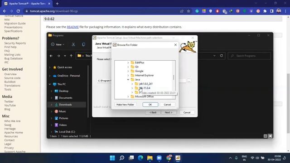Viewport: 290px width, 163px height.
Task: Click the Copy icon in Explorer toolbar
Action: click(x=83, y=44)
